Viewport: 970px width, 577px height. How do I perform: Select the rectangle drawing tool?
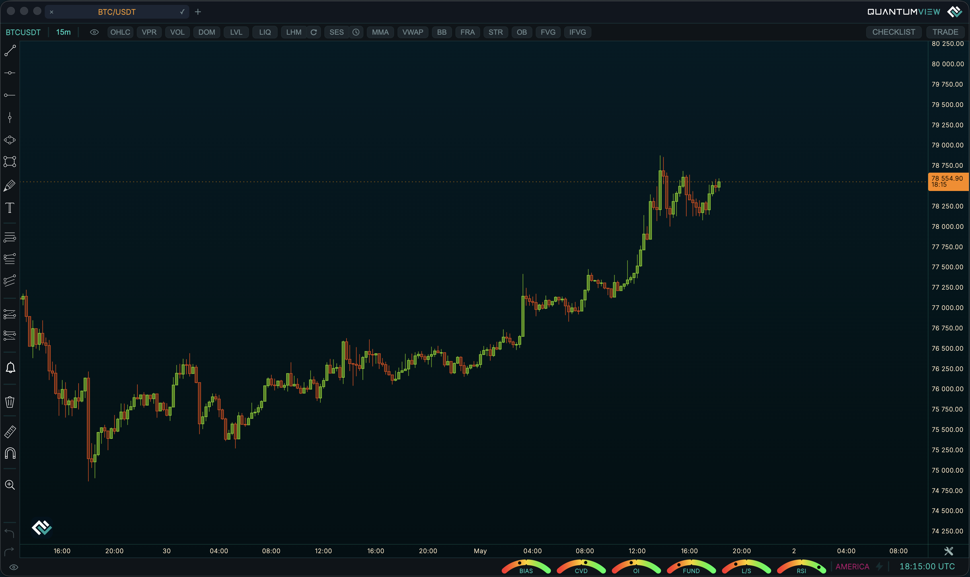(x=10, y=162)
